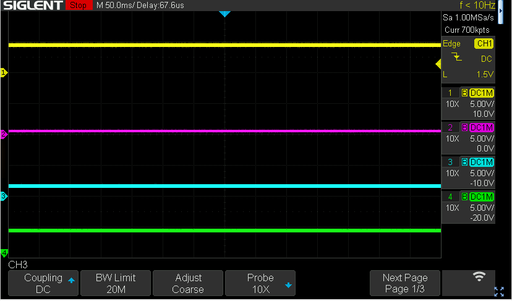Click the channel 4 offset -20.0V value

pyautogui.click(x=482, y=218)
